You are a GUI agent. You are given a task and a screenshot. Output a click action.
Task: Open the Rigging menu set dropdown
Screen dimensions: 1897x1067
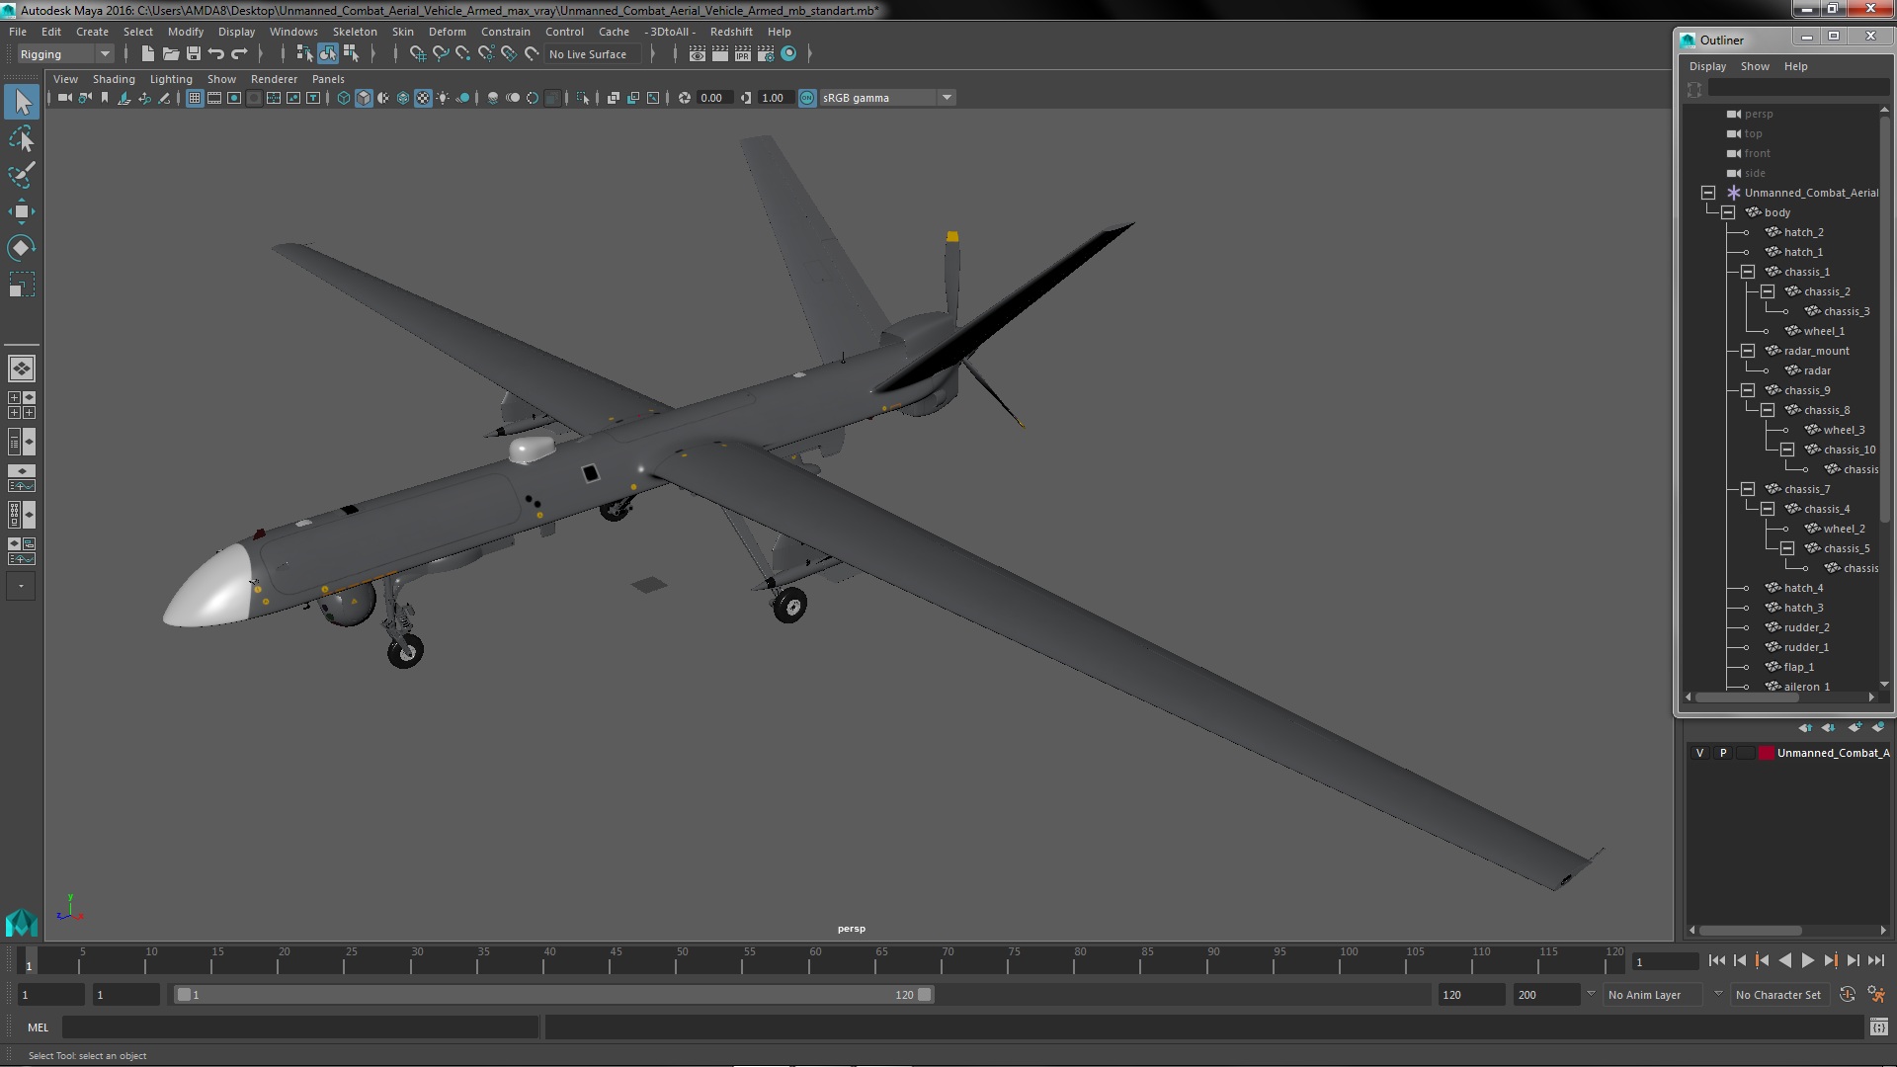[65, 54]
